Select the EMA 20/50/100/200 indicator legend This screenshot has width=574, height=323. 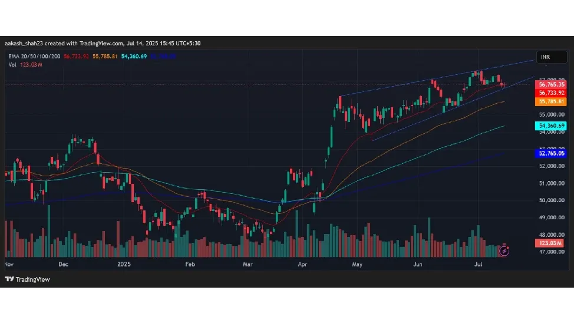tap(34, 57)
